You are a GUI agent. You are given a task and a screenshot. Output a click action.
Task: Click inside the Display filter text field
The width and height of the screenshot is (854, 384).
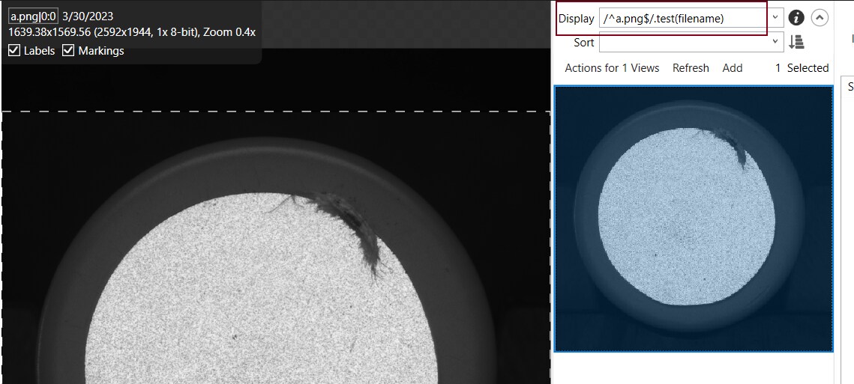click(x=682, y=19)
